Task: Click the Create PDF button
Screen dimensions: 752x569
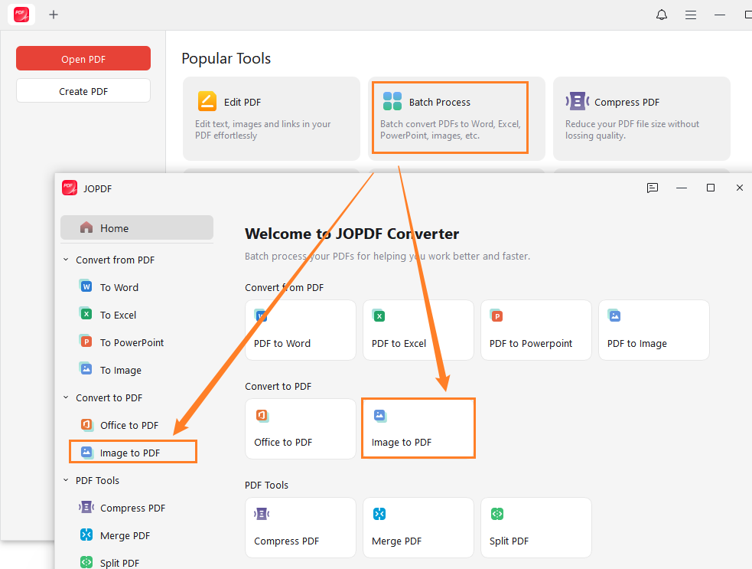Action: (x=83, y=91)
